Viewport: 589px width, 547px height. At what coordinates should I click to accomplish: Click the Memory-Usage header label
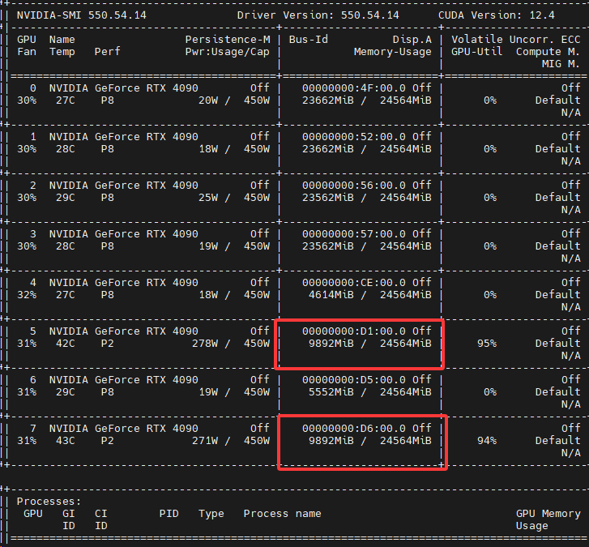coord(393,52)
